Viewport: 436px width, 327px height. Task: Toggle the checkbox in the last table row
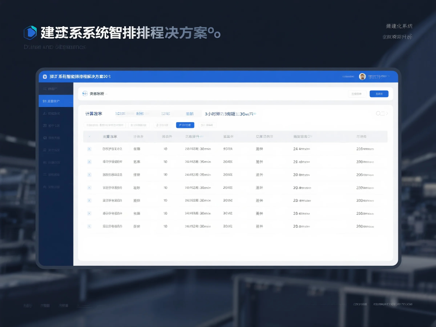(x=89, y=226)
